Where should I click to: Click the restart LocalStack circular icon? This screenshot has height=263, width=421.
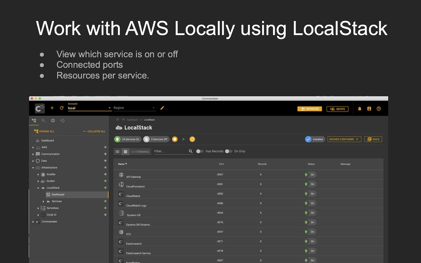[x=192, y=139]
